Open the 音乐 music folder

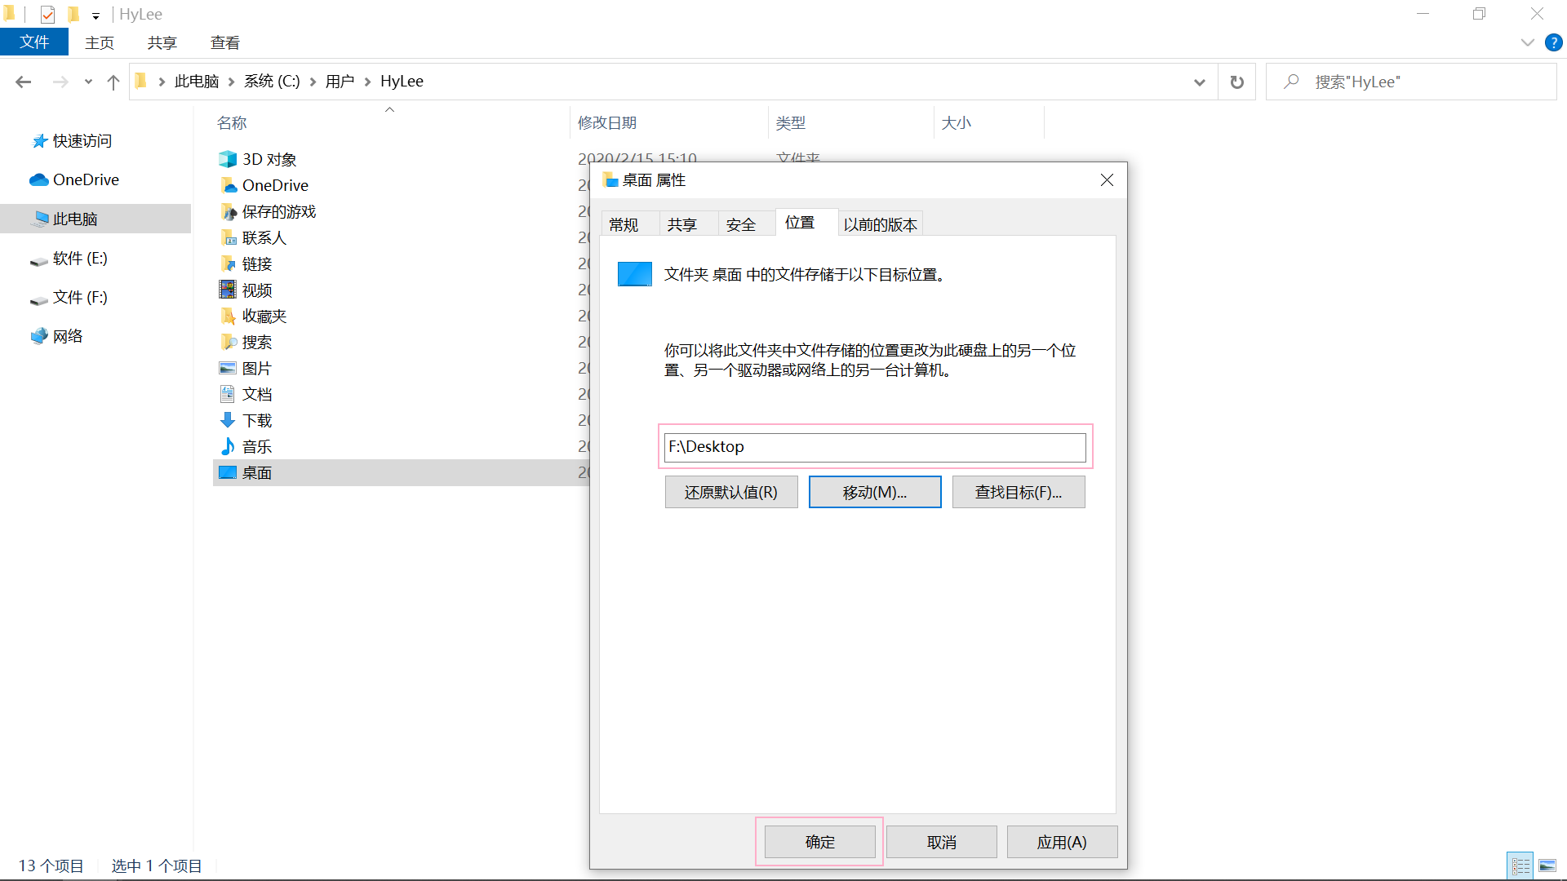point(256,446)
